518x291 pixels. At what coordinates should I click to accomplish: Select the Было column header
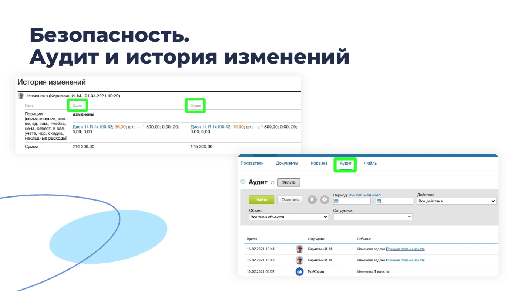[77, 106]
